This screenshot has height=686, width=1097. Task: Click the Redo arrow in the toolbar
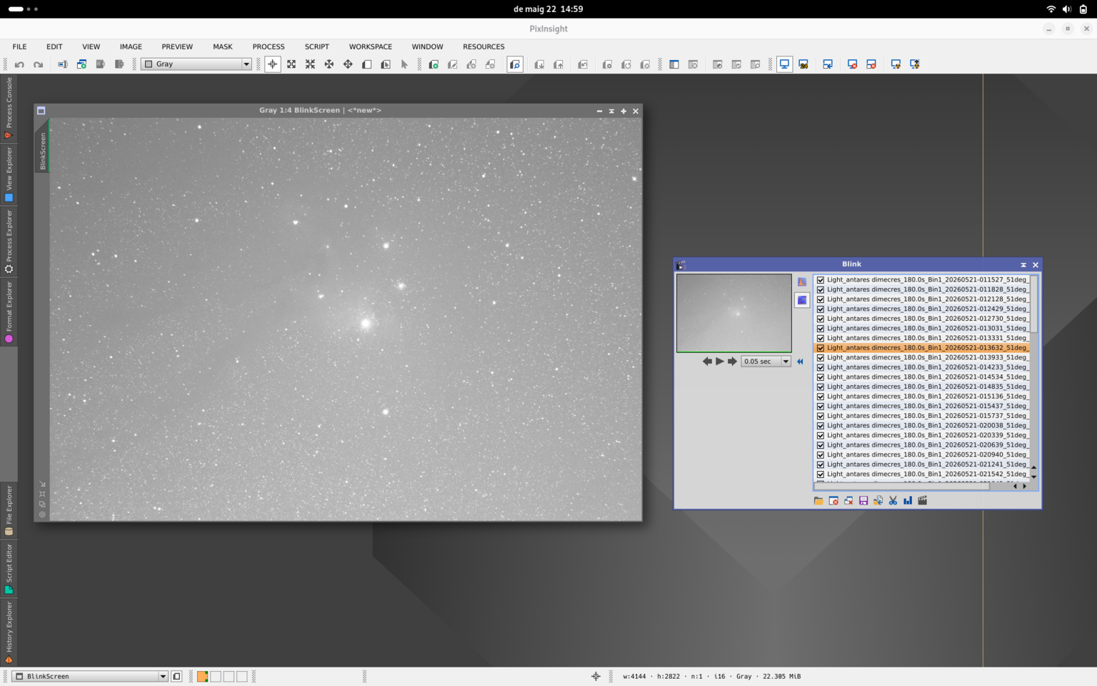tap(38, 64)
